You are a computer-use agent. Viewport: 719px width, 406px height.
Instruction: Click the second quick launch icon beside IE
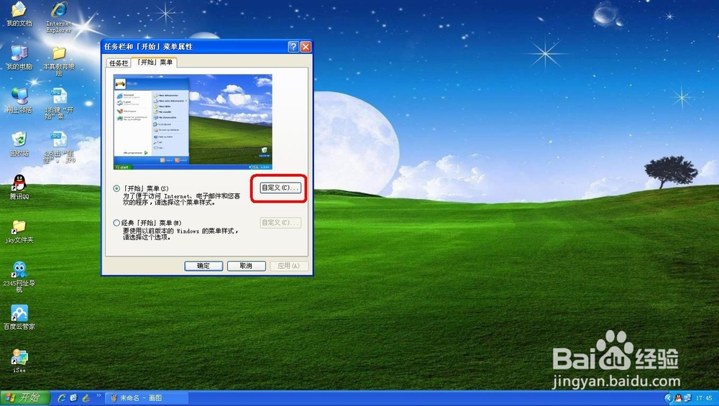tap(73, 398)
